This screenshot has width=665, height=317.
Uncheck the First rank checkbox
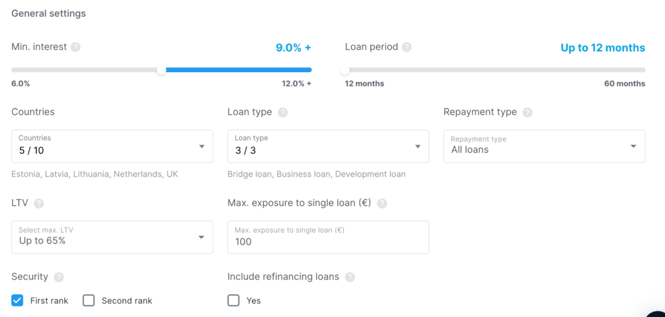(18, 300)
